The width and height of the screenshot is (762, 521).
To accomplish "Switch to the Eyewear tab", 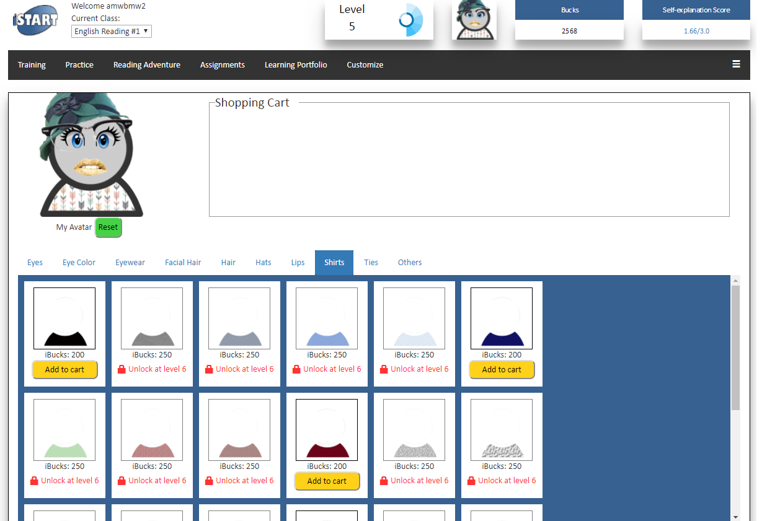I will coord(130,263).
